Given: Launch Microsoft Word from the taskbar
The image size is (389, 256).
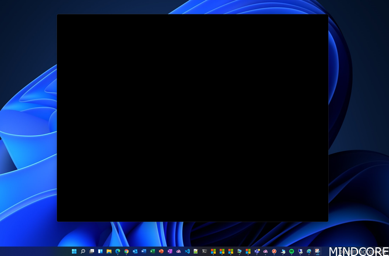Looking at the screenshot, I should tap(144, 251).
